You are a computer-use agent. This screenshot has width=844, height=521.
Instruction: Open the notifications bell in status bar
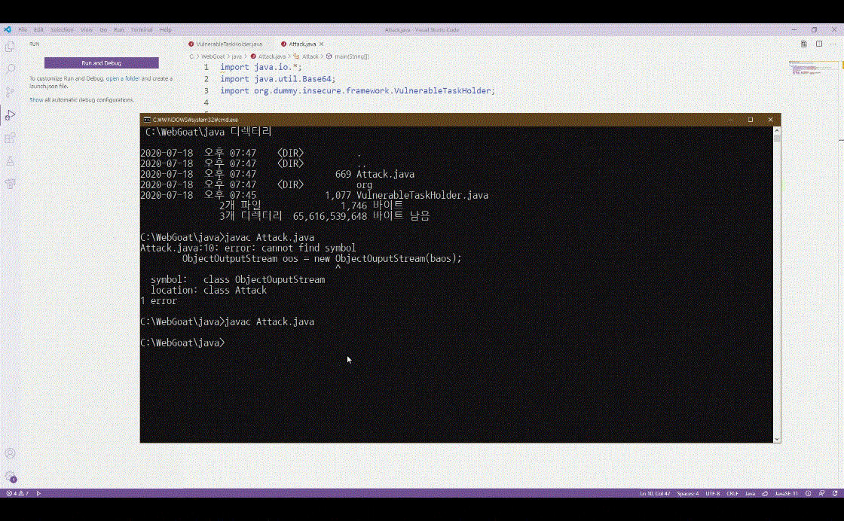point(835,493)
